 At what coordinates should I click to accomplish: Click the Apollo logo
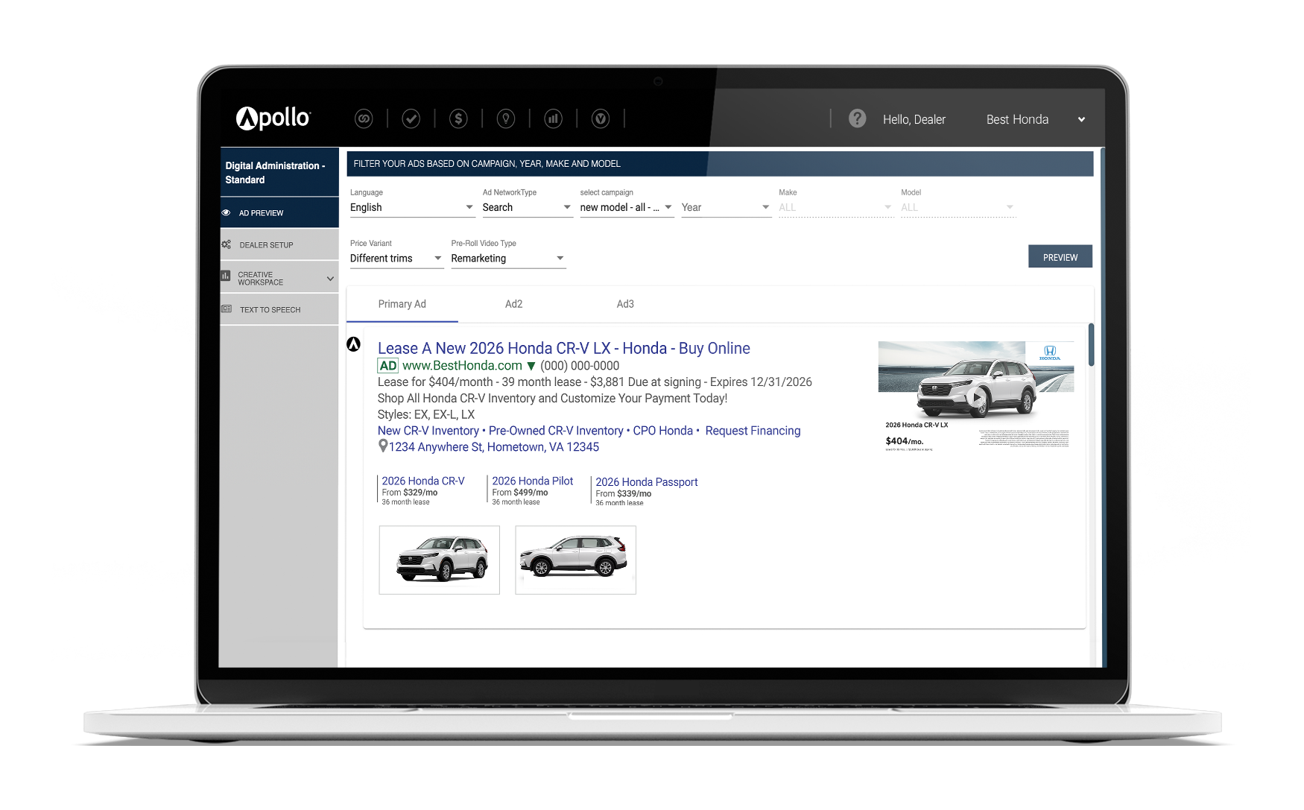[x=273, y=118]
